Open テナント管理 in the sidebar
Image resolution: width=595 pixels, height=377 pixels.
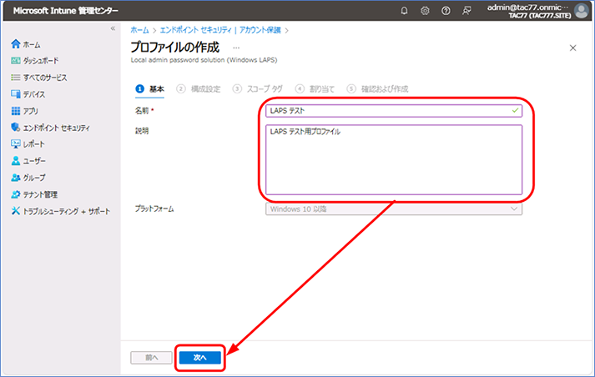[40, 194]
